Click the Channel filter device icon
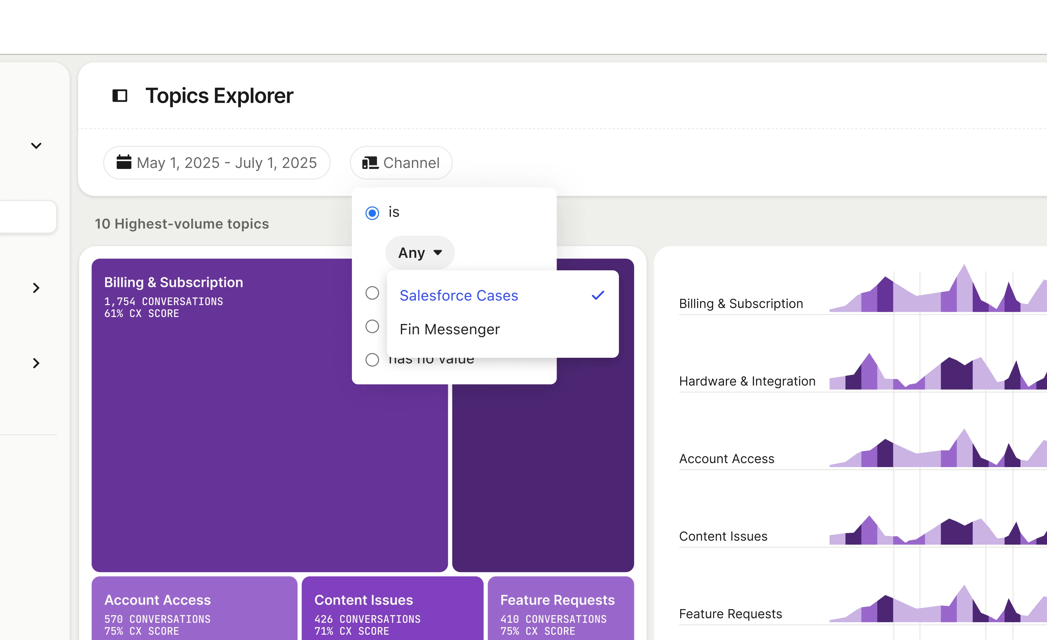The image size is (1047, 640). pos(370,163)
